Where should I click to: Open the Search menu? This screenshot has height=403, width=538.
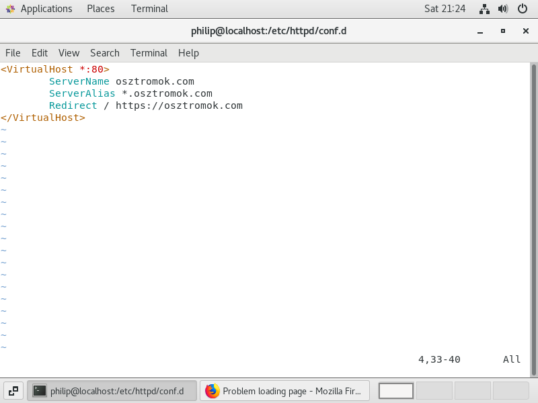click(x=105, y=53)
